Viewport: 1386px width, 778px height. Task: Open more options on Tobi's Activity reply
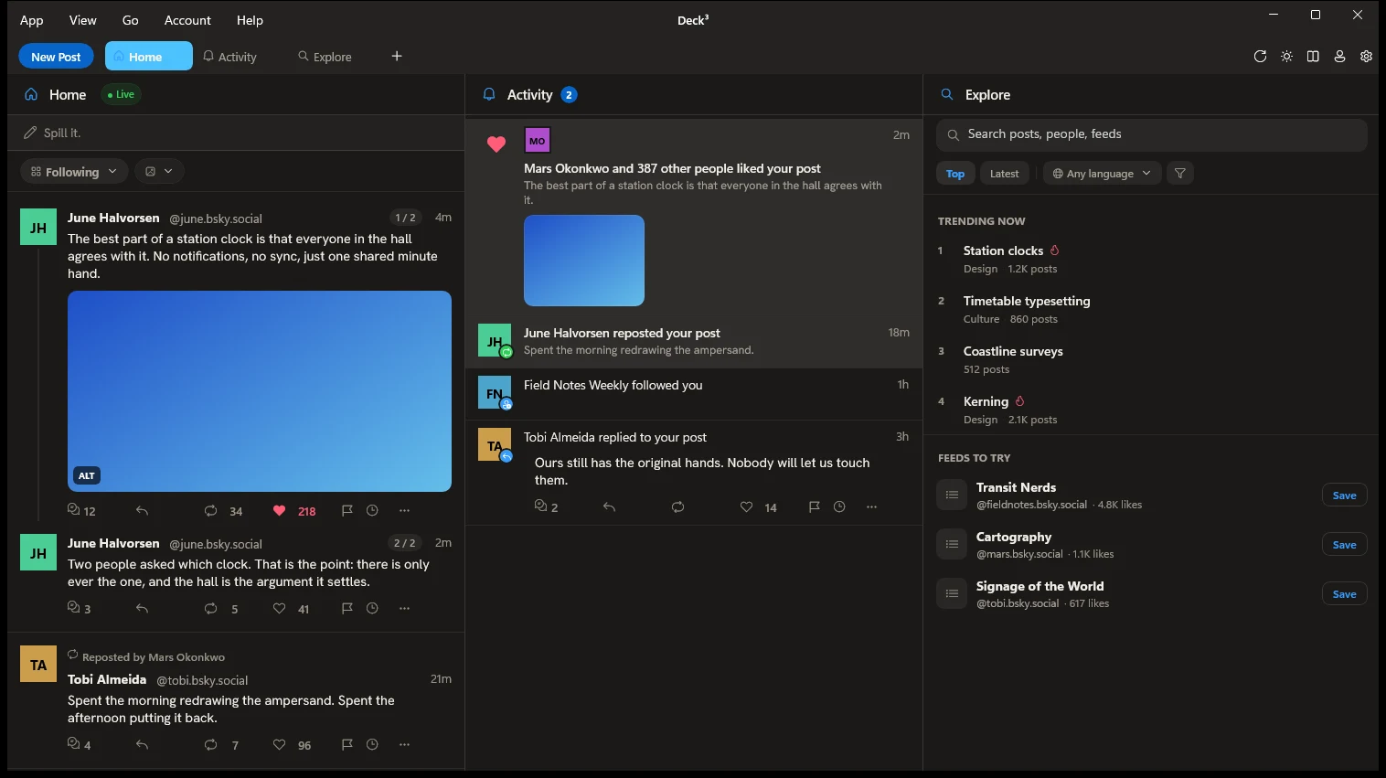click(871, 507)
